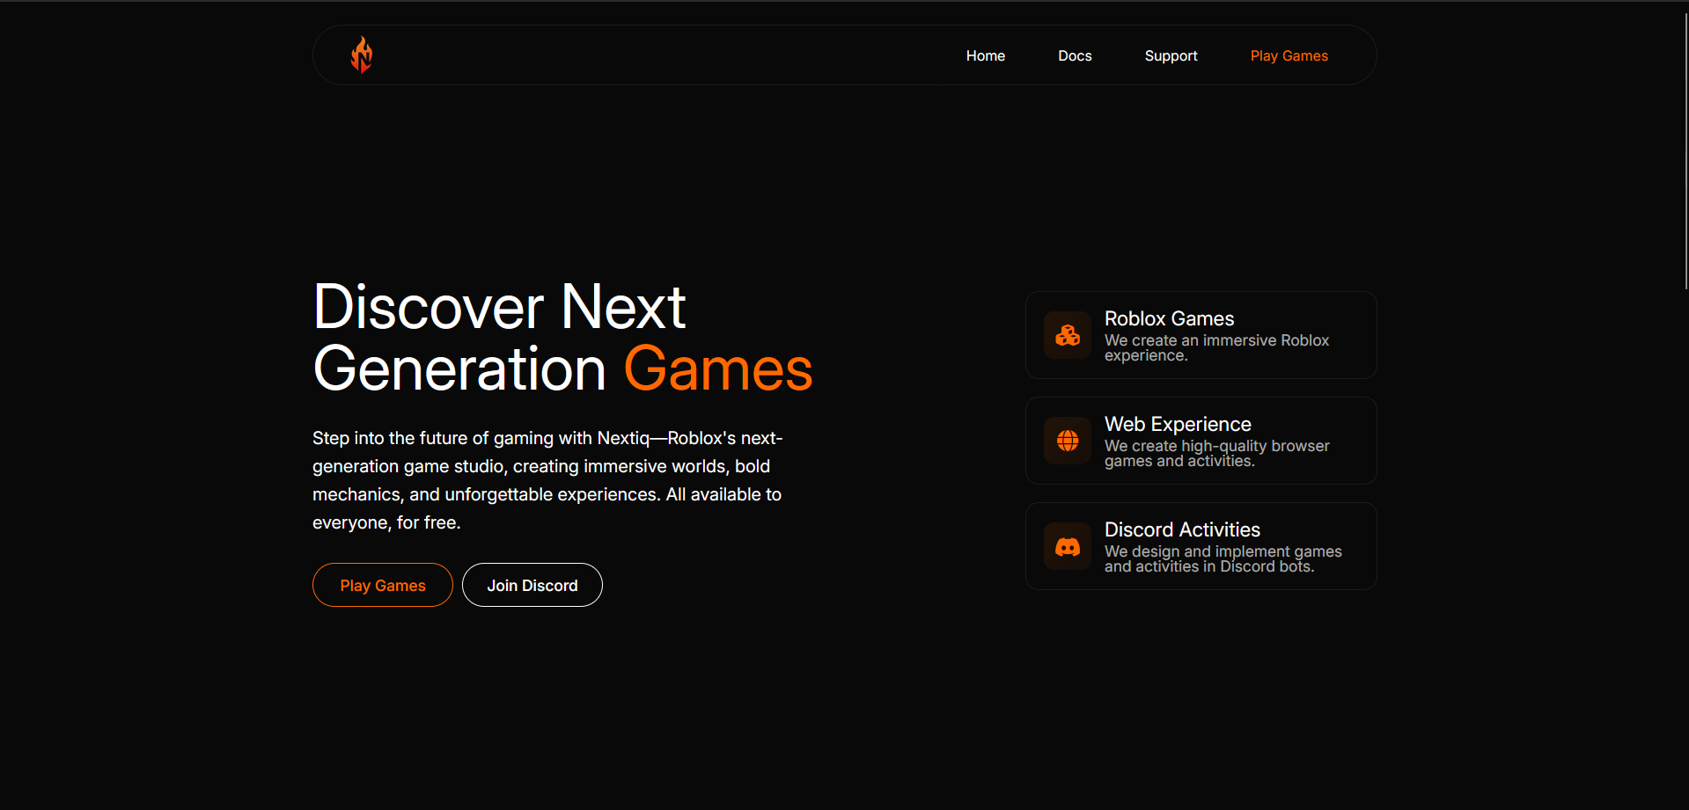Click the 'immersive Roblox experience' card description
1689x810 pixels.
[1216, 348]
